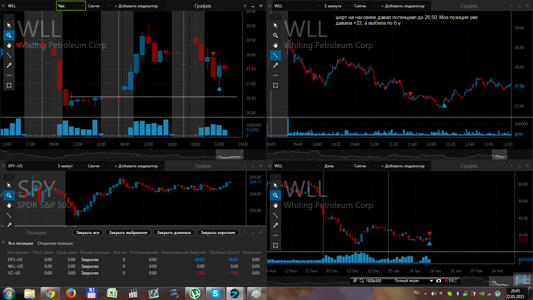Image resolution: width=533 pixels, height=300 pixels.
Task: Open the 5 минут timeframe dropdown
Action: click(71, 166)
